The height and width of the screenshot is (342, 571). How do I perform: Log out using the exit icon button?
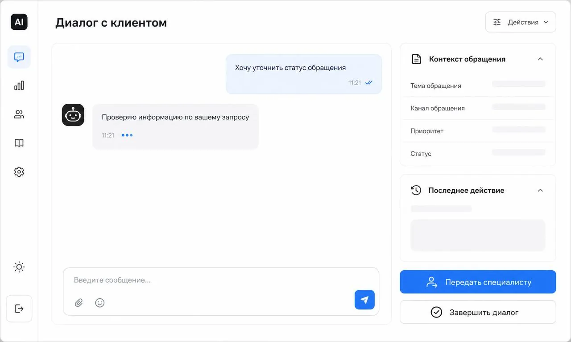coord(19,309)
